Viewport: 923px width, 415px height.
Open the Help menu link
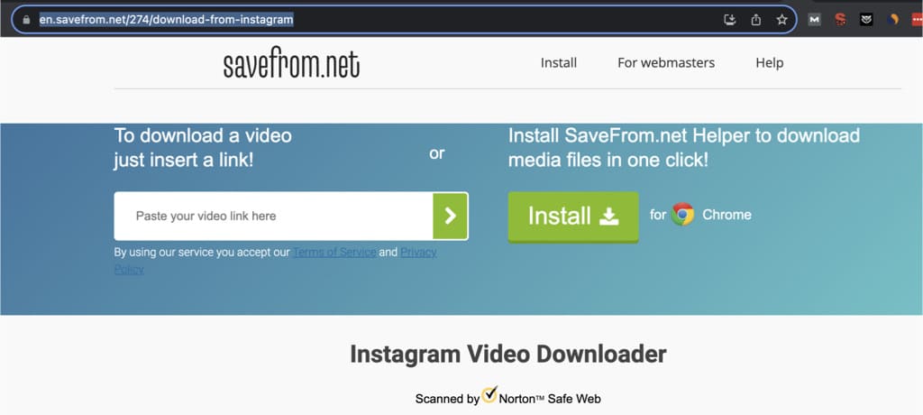pos(770,62)
